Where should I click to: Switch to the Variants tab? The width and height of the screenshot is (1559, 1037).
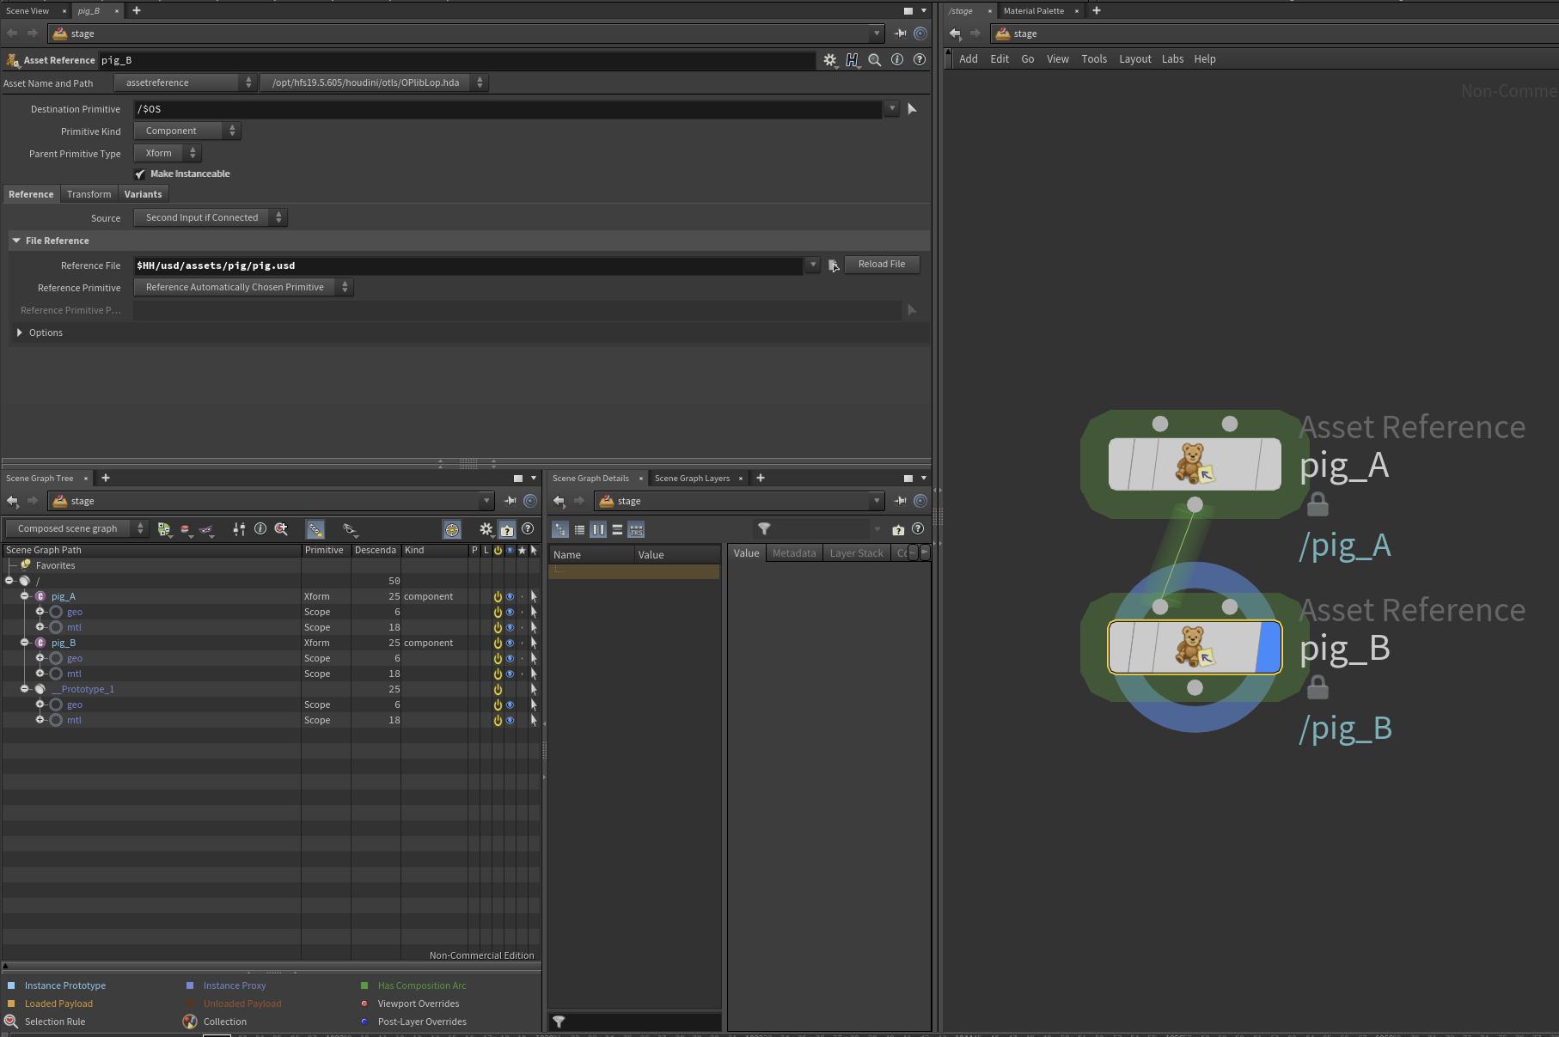coord(143,194)
